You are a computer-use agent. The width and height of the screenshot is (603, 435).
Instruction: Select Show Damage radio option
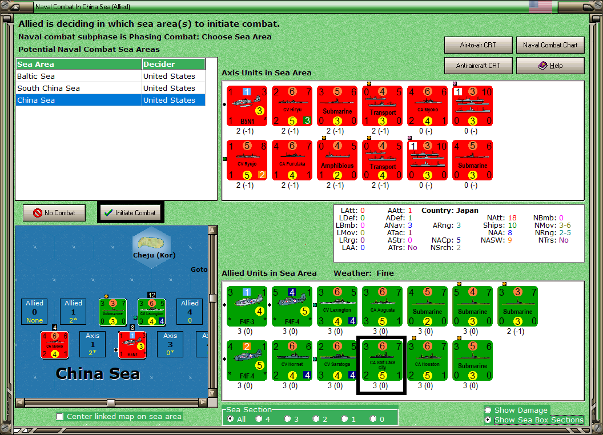coord(488,410)
